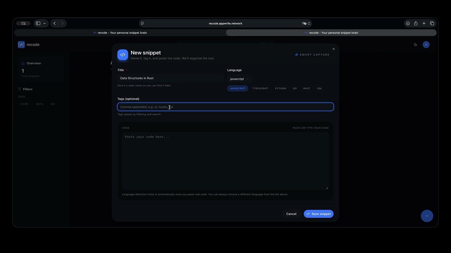The image size is (451, 253).
Task: Click the code textarea resize handle
Action: [327, 188]
